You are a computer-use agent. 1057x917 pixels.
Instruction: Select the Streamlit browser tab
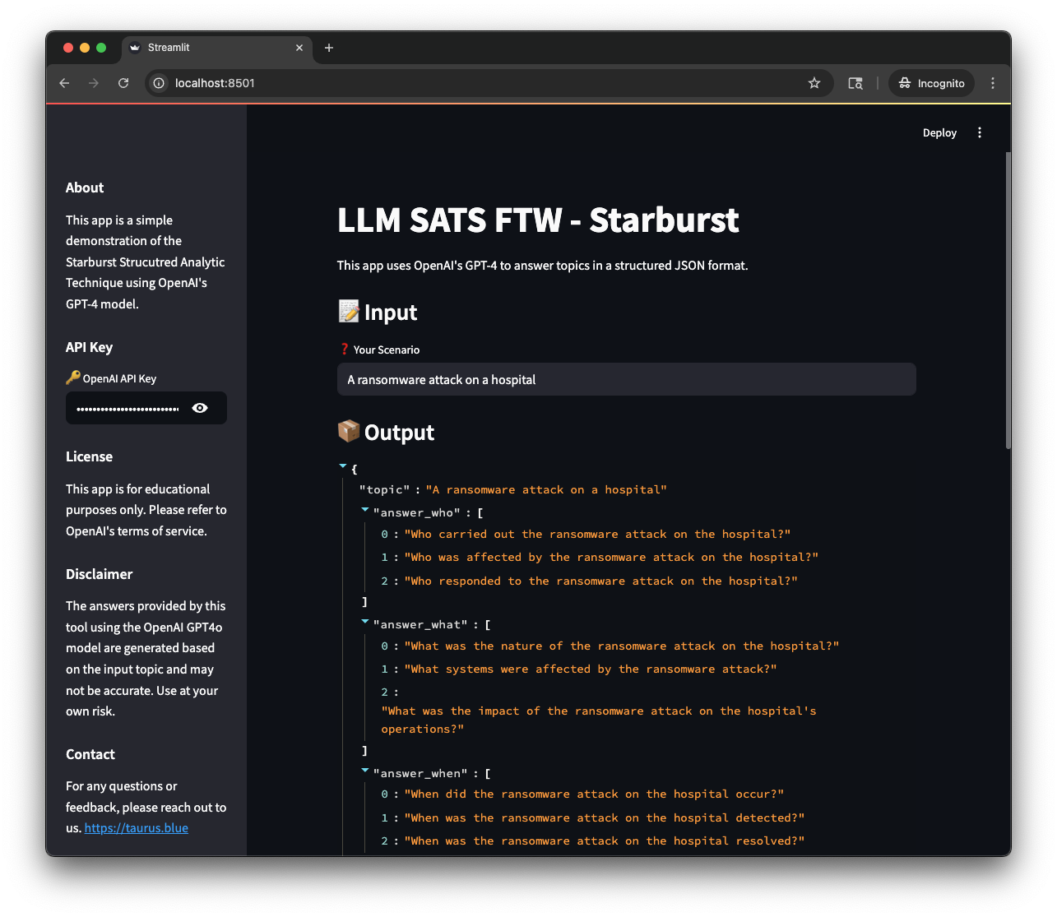(x=217, y=48)
